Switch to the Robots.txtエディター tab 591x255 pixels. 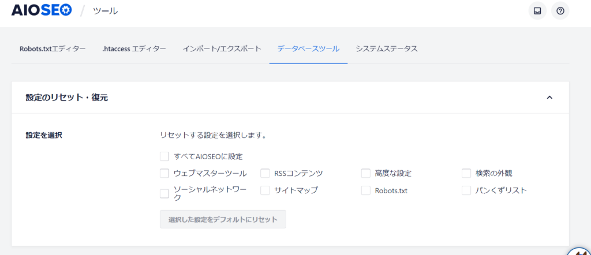[x=53, y=49]
